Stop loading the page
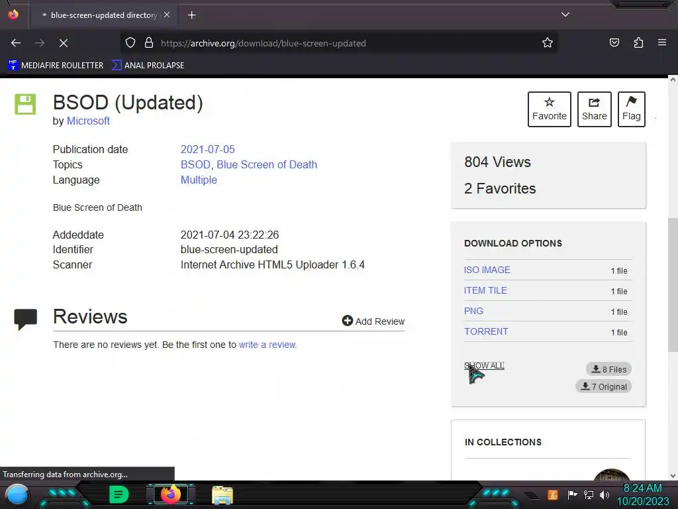 (64, 43)
